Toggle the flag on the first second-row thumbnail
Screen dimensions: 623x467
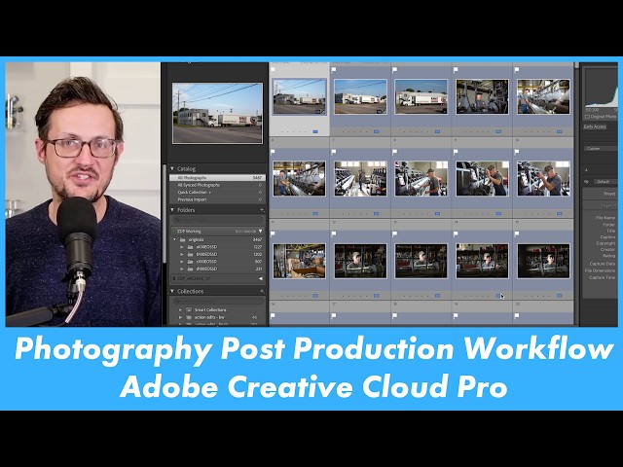273,152
